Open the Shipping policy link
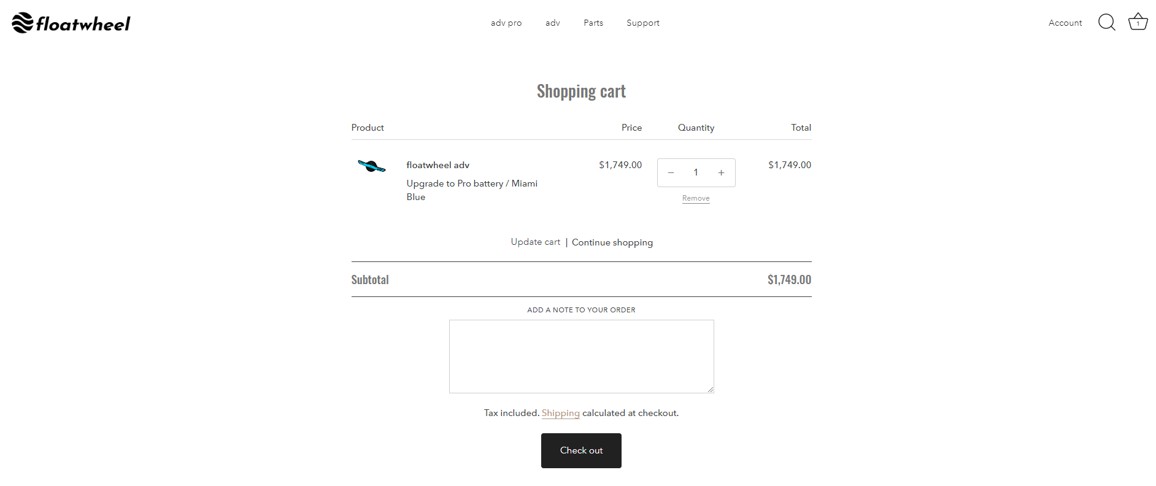The width and height of the screenshot is (1156, 486). [x=560, y=413]
